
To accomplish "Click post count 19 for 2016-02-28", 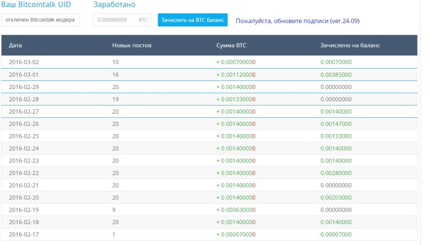I will (x=116, y=99).
